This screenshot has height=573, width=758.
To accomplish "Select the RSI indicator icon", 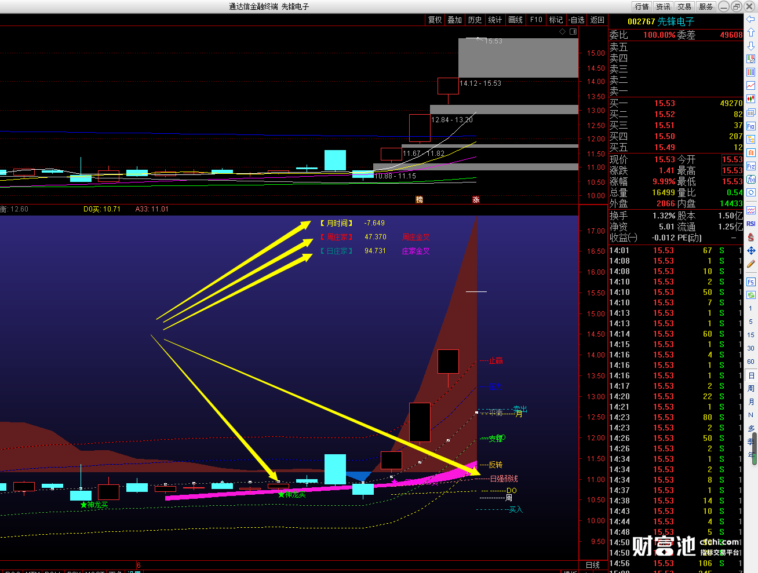I will point(750,224).
